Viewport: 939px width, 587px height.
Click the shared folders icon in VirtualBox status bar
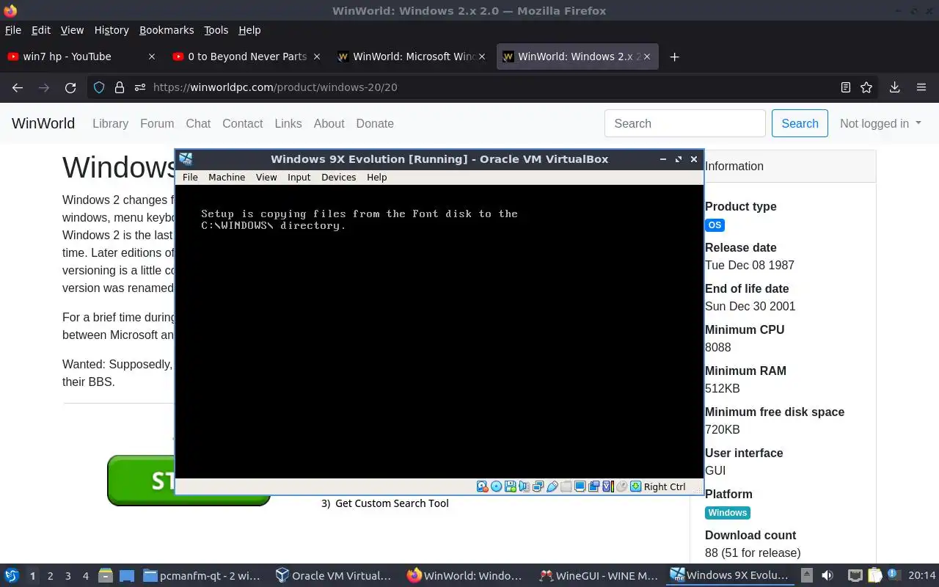[566, 486]
